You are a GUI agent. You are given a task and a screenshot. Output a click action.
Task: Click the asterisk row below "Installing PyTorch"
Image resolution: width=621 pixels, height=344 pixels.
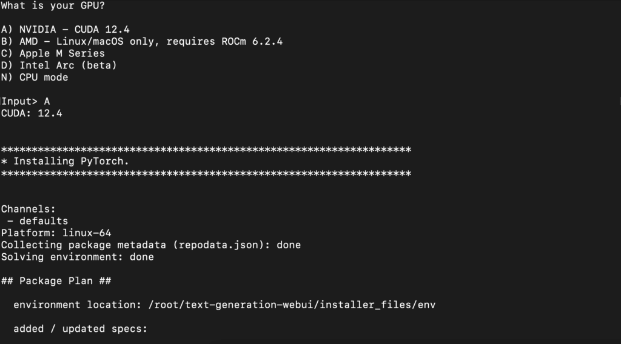(206, 174)
